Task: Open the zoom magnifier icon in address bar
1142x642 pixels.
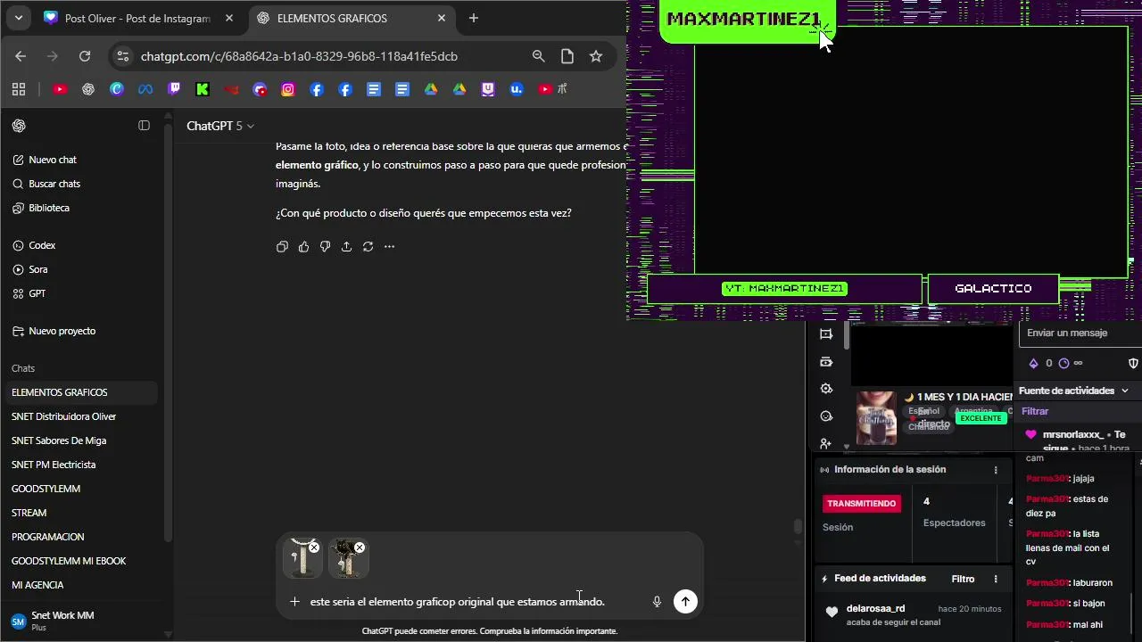Action: coord(539,56)
